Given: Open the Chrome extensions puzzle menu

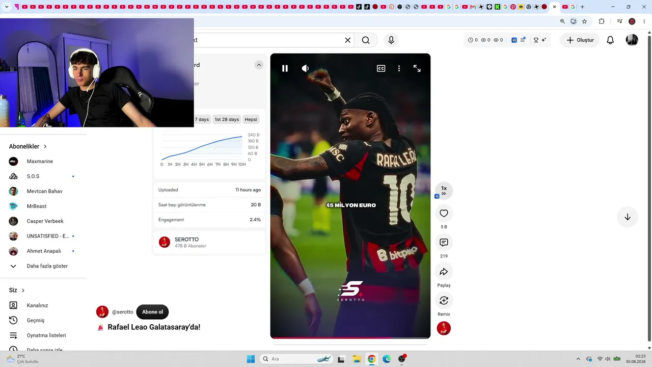Looking at the screenshot, I should (602, 21).
